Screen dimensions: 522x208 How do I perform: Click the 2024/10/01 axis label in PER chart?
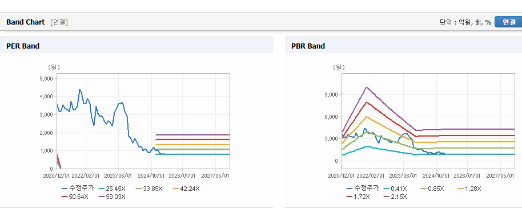[x=151, y=175]
